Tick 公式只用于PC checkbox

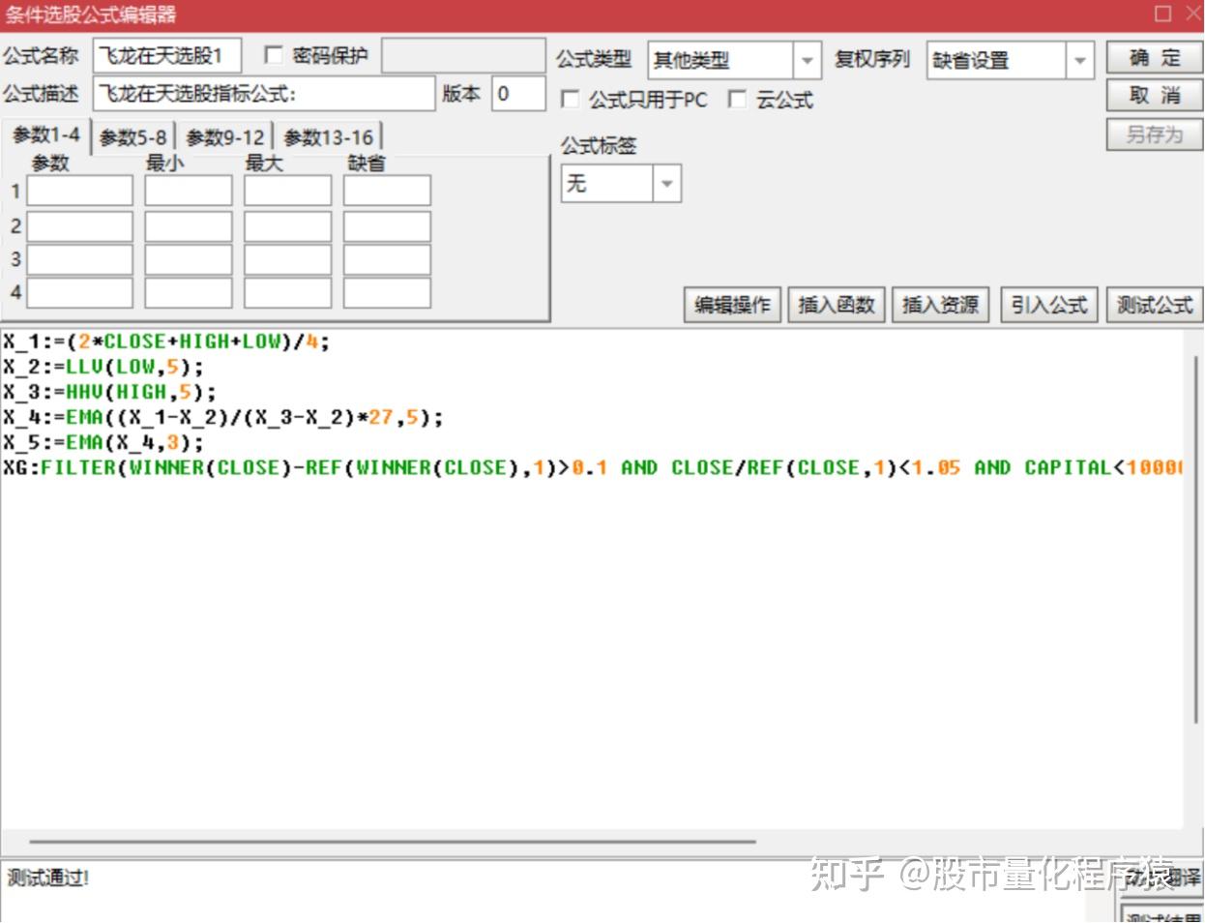pyautogui.click(x=571, y=100)
